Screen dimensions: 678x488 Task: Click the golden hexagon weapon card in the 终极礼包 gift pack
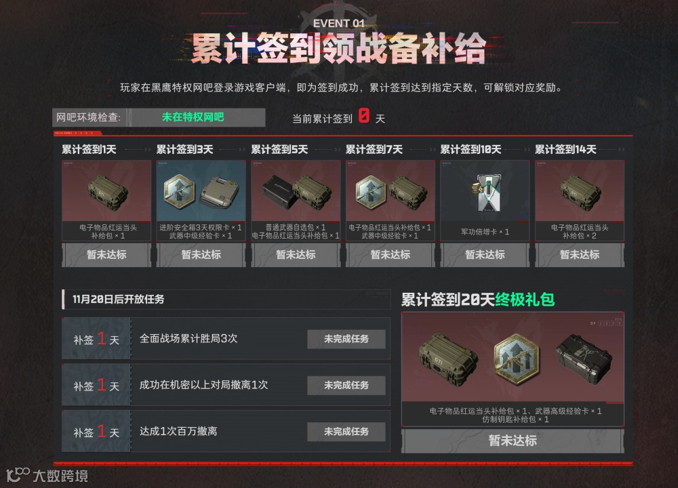[x=517, y=359]
